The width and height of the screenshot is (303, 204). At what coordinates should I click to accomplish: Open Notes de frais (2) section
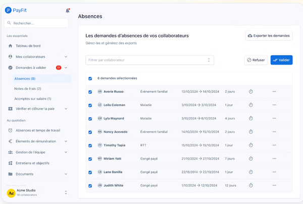pyautogui.click(x=28, y=88)
